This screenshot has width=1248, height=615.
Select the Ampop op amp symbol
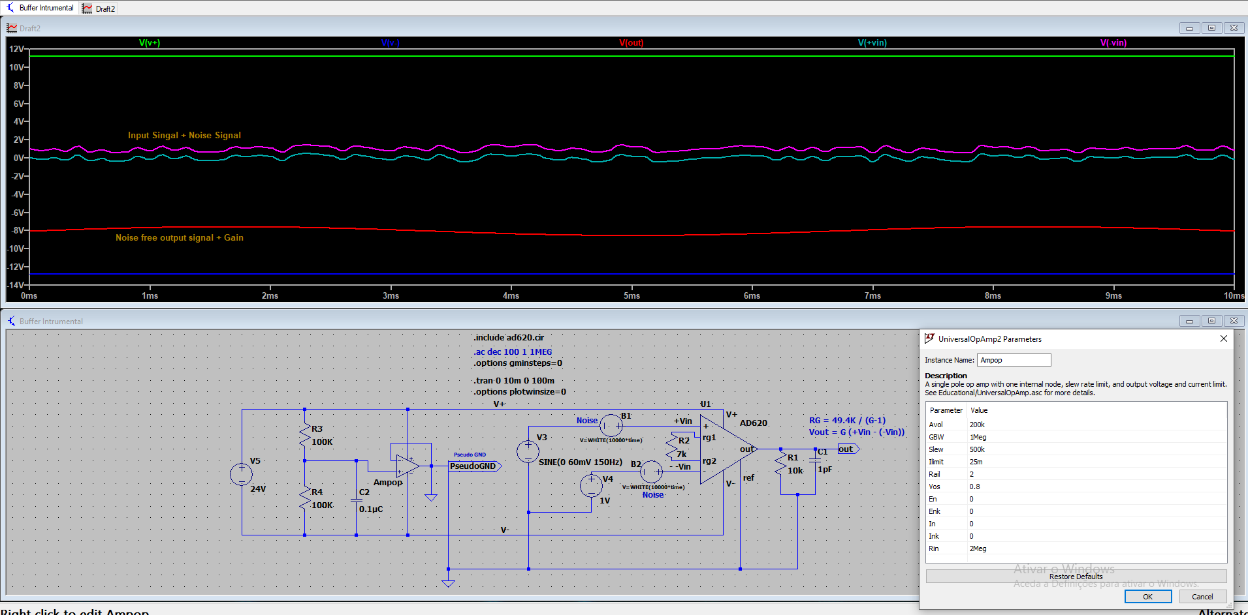tap(408, 466)
